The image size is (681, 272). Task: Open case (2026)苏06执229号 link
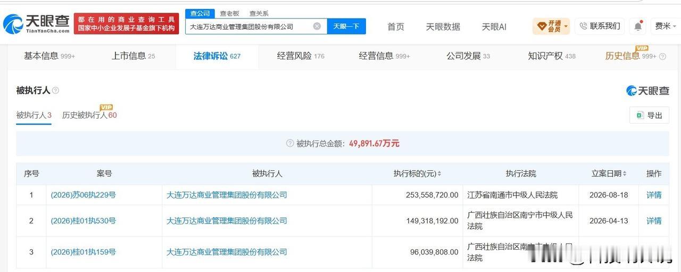tap(83, 195)
